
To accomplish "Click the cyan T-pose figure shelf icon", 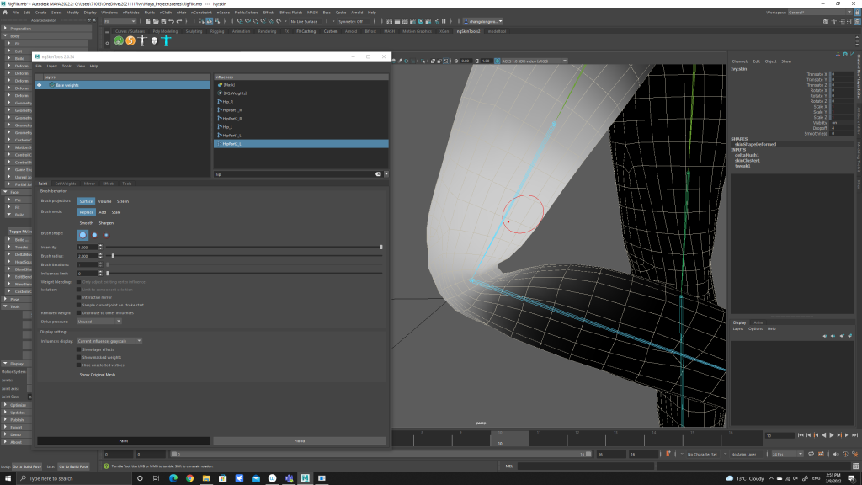I will [167, 40].
